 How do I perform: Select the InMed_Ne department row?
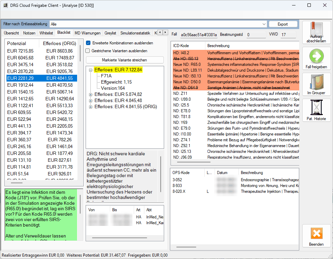125,217
